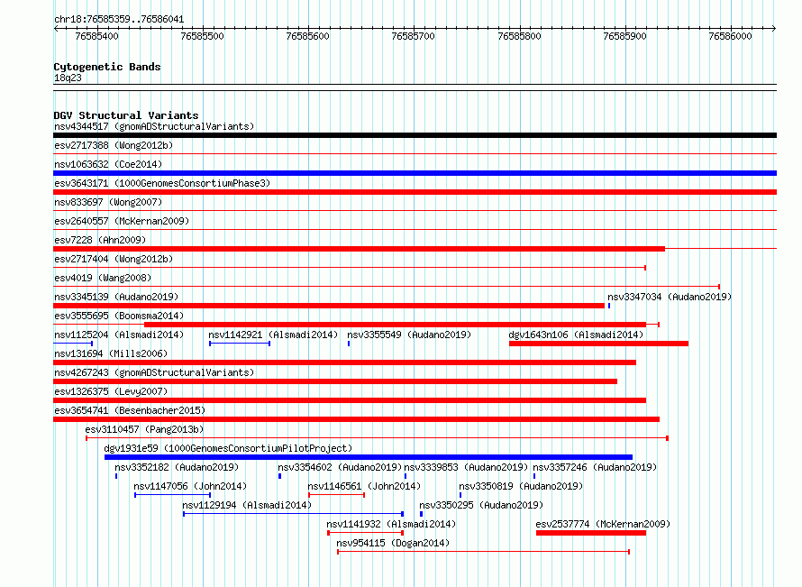Viewport: 802px width, 587px height.
Task: Open esv3643171 1000GenomesConsortiumPhase3 entry
Action: pyautogui.click(x=162, y=183)
